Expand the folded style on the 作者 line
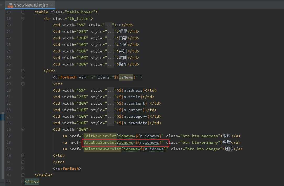Image resolution: width=284 pixels, height=186 pixels. point(111,45)
